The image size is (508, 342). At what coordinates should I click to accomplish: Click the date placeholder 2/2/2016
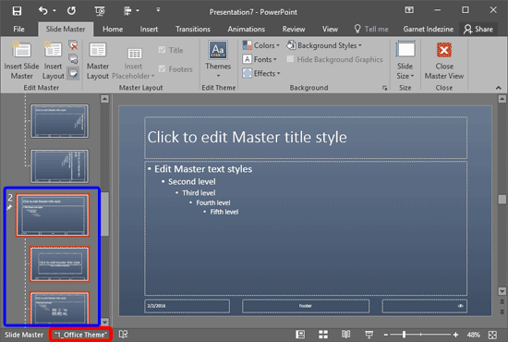(x=187, y=306)
